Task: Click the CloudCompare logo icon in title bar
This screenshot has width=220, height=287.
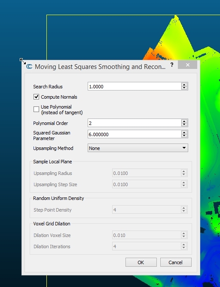Action: 29,66
